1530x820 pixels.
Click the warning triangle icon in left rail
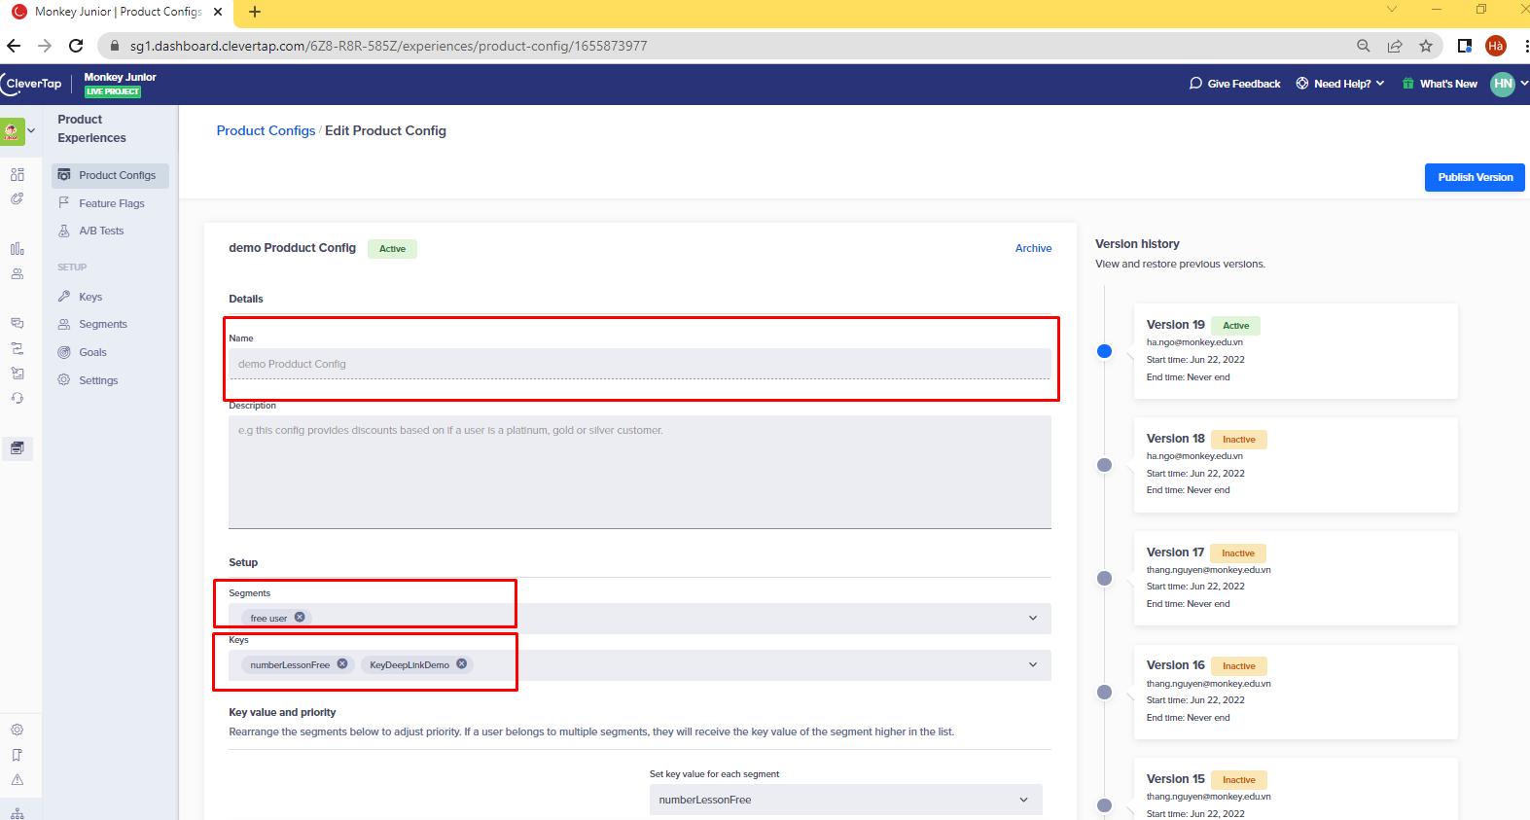click(x=18, y=780)
